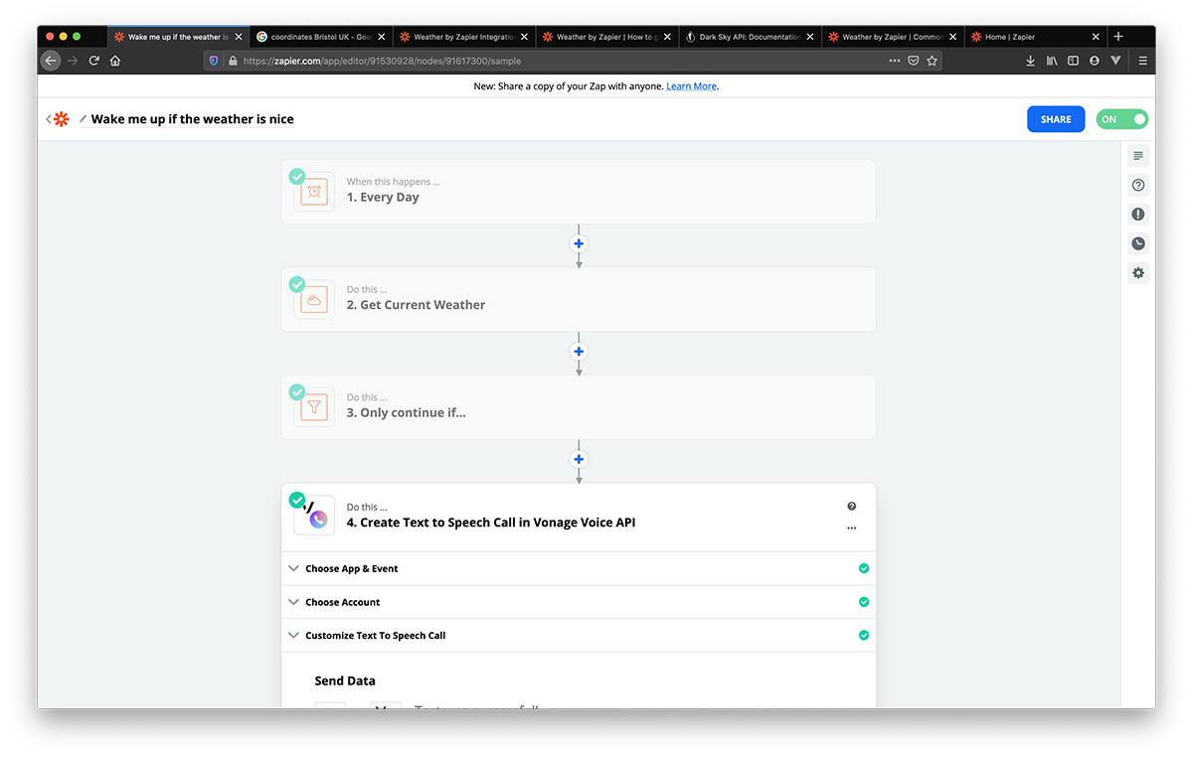The height and width of the screenshot is (758, 1193).
Task: Open step 1 Every Day card
Action: coord(579,192)
